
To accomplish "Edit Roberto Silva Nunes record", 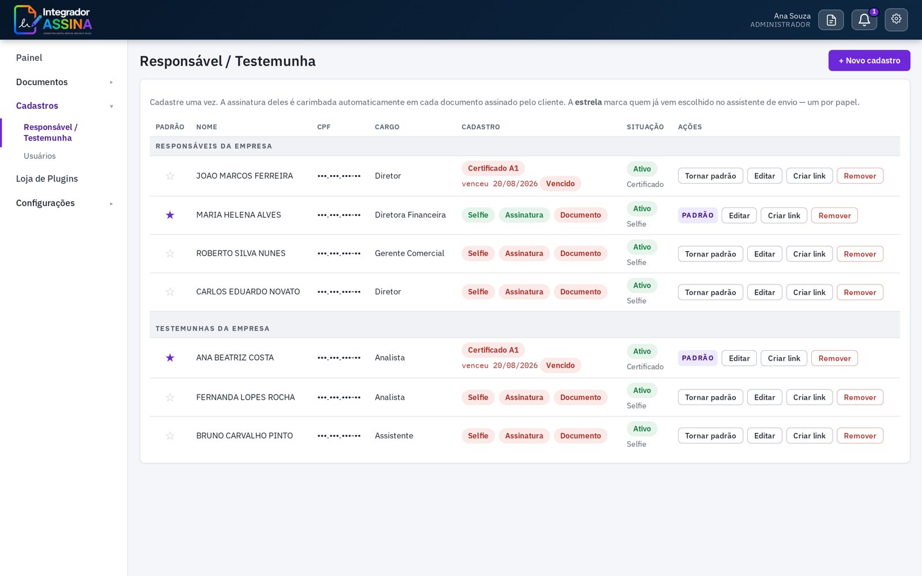I will click(x=765, y=254).
